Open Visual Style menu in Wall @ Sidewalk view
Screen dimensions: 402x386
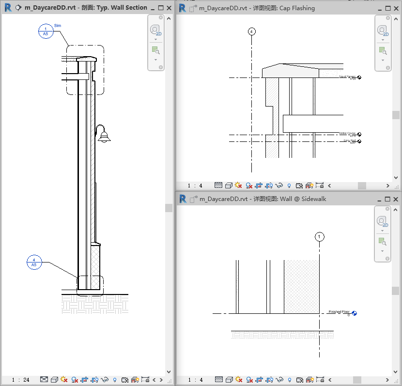229,379
